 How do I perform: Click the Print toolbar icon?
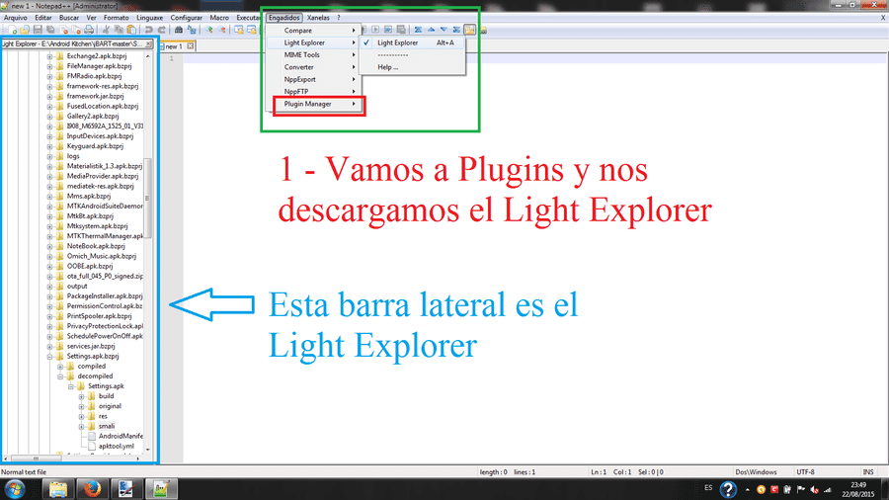pyautogui.click(x=89, y=30)
